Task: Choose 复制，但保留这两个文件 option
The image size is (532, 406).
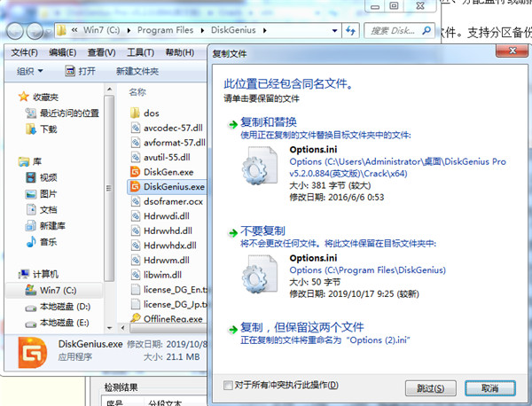Action: (x=302, y=327)
